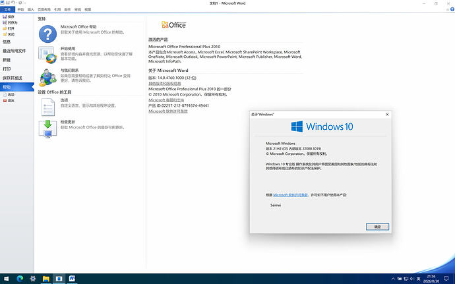
Task: Open the Contact Us (与我们联系) people icon
Action: pyautogui.click(x=48, y=78)
